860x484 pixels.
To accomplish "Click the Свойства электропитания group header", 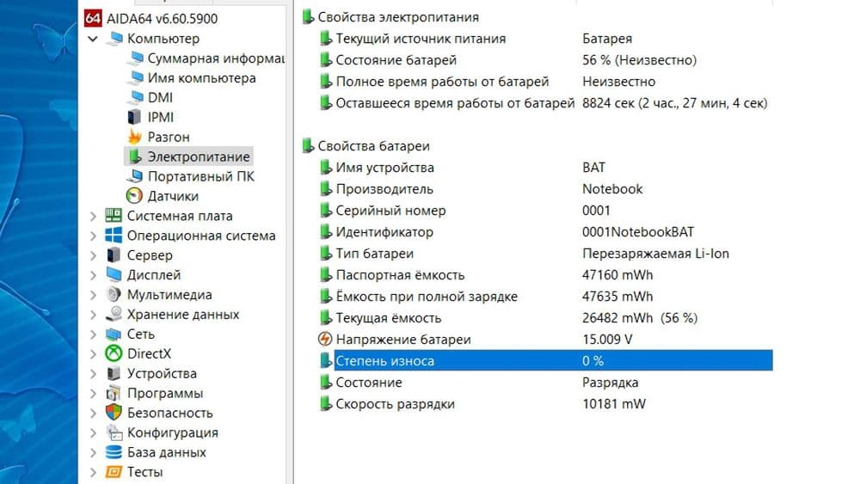I will click(398, 17).
